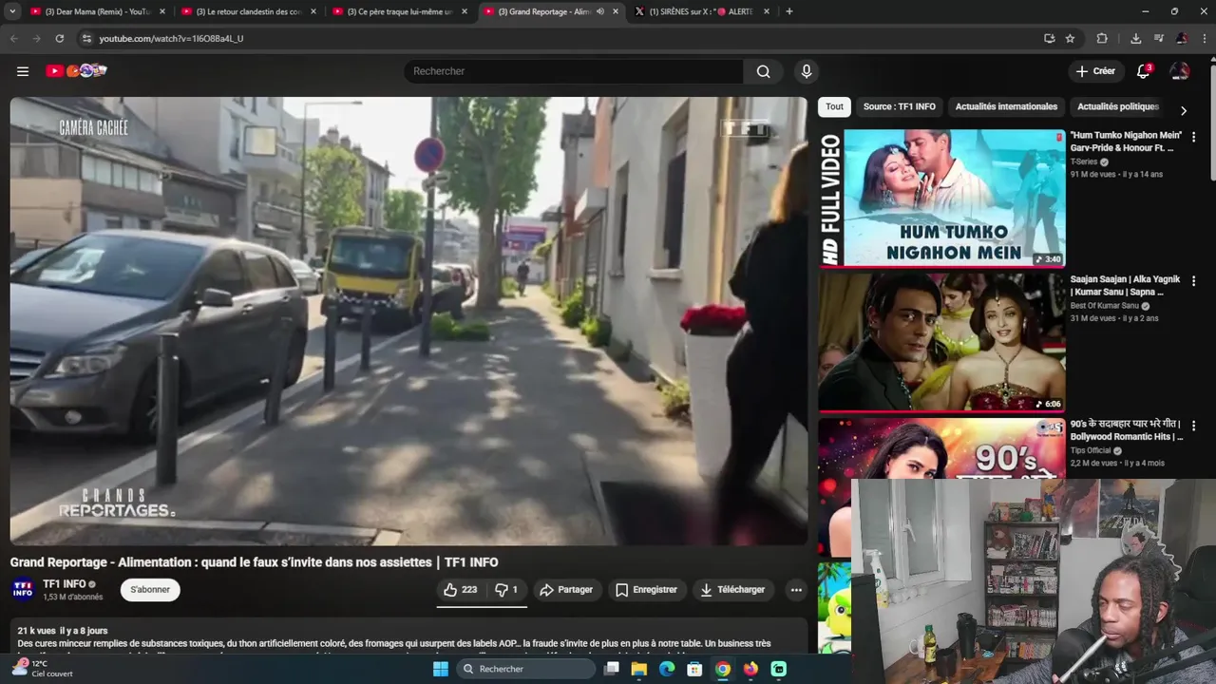Switch to the SIRÈNES sur X tab

coord(701,11)
